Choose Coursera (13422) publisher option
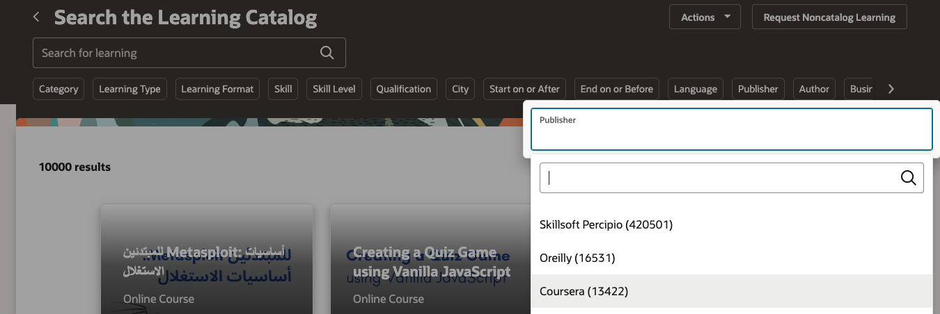 [732, 291]
